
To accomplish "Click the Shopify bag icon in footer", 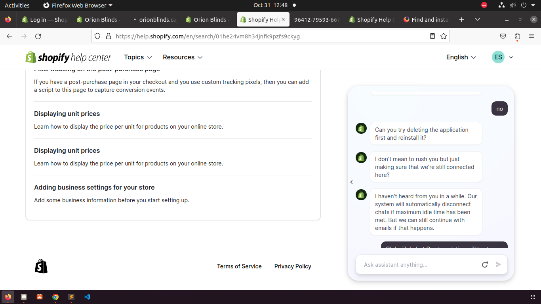I will pyautogui.click(x=41, y=266).
